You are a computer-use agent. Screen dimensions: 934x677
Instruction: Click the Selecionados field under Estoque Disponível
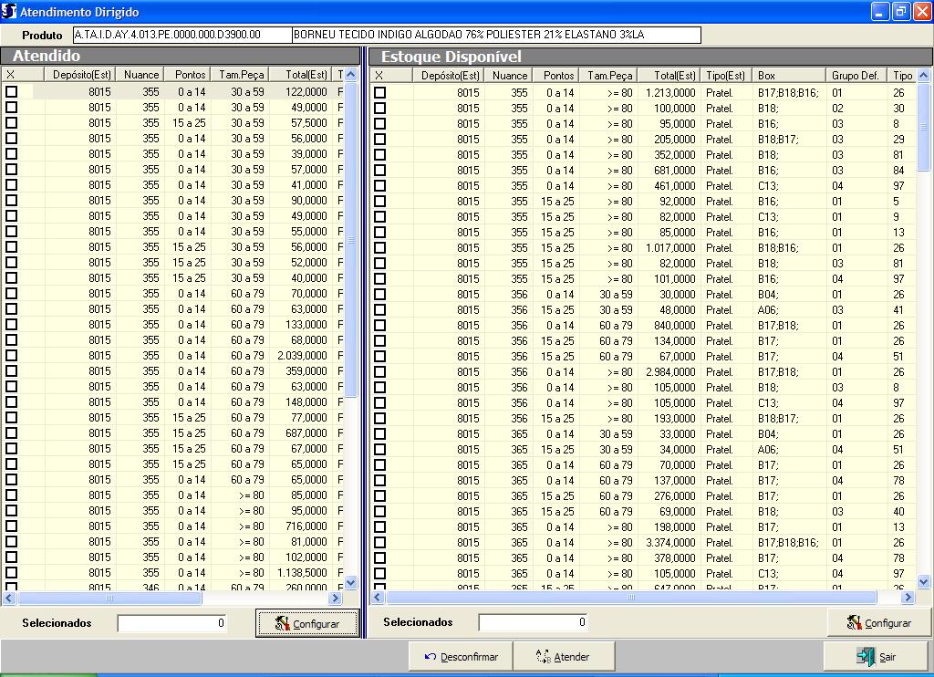[x=533, y=623]
